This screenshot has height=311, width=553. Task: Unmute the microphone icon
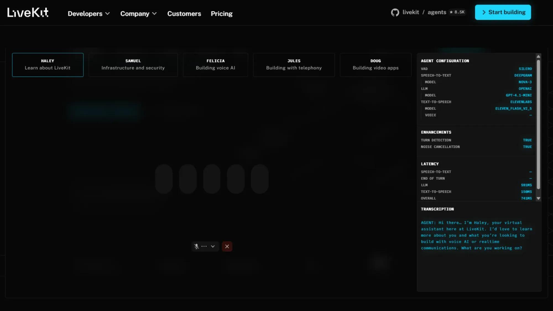196,246
